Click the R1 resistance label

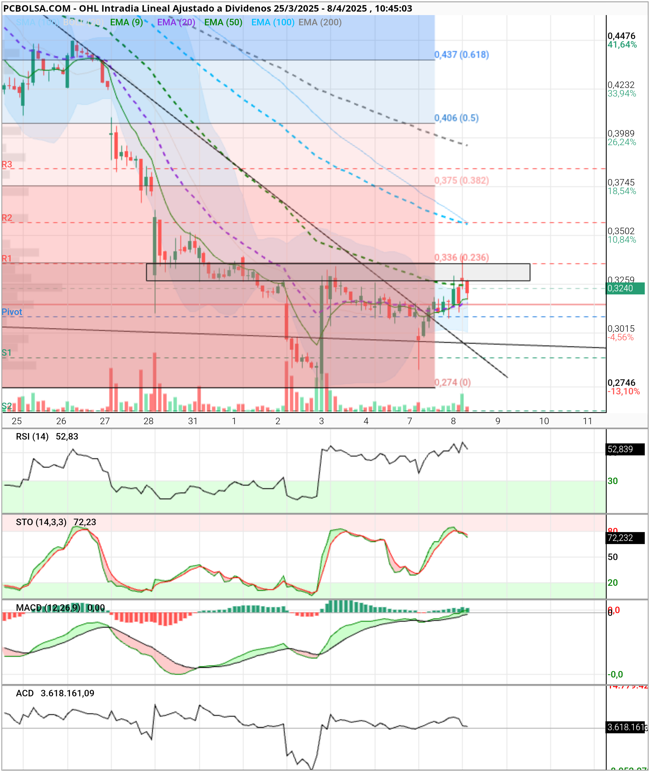(7, 258)
